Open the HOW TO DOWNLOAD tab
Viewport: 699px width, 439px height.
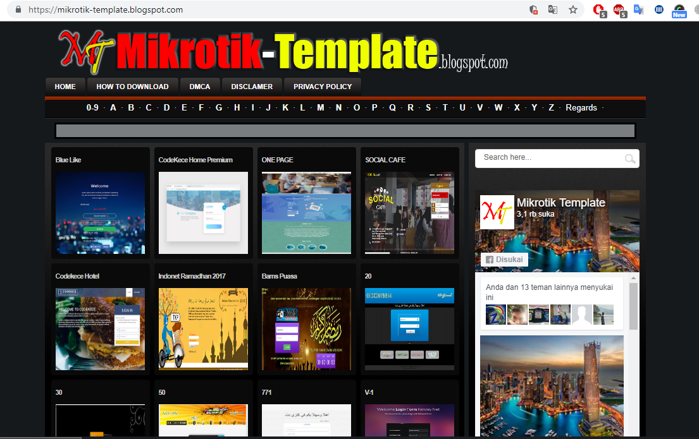pos(132,87)
